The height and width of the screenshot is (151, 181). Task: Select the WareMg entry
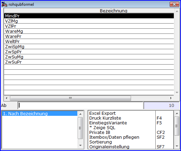pos(89,31)
